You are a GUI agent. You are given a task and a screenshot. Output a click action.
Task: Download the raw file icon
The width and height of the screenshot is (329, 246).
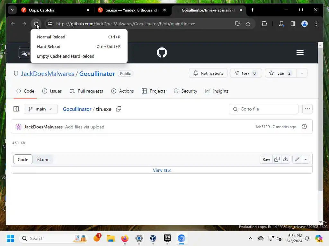pyautogui.click(x=286, y=160)
